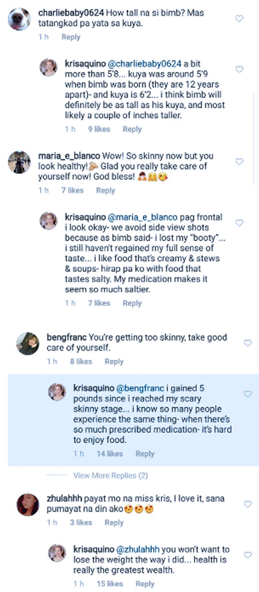Screen dimensions: 259x592
Task: Like charliebaby0624's comment with heart icon
Action: 239,18
